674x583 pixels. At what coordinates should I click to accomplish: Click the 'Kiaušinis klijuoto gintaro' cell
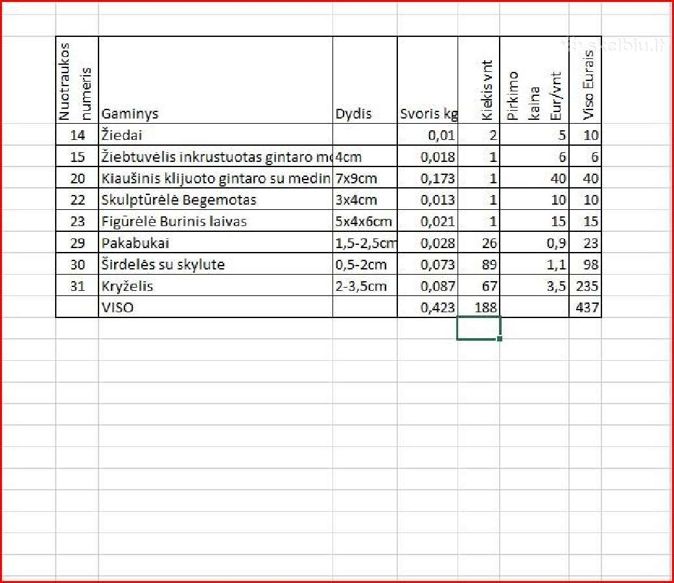tap(215, 178)
